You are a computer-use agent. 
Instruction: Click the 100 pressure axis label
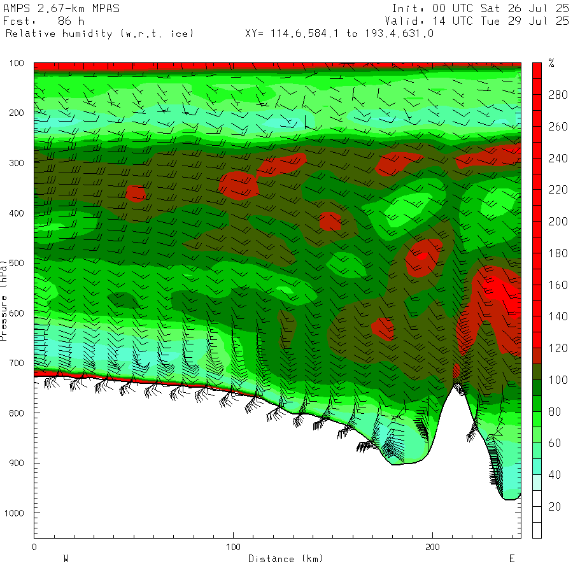[x=17, y=63]
